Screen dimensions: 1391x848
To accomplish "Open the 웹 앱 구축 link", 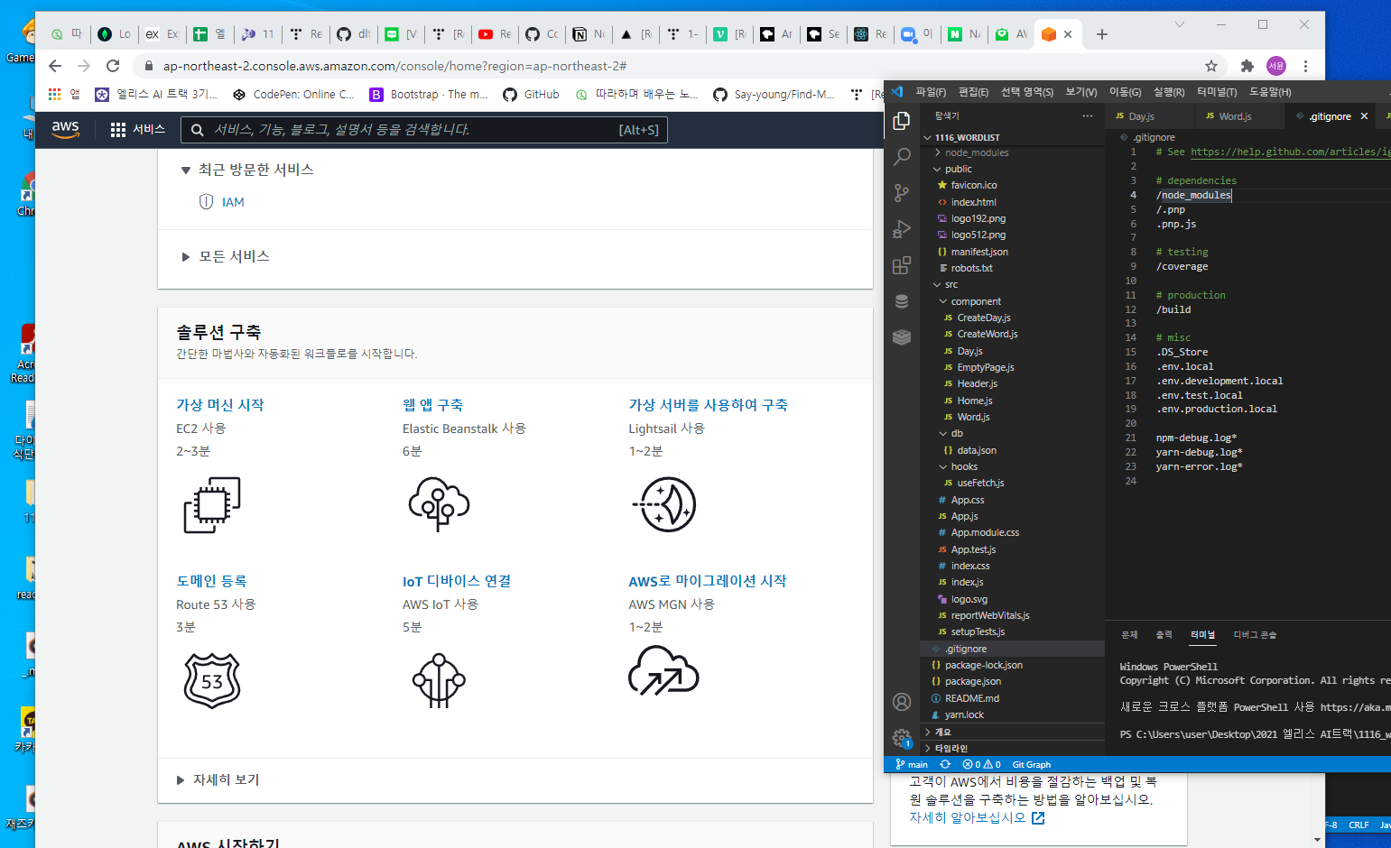I will coord(432,405).
